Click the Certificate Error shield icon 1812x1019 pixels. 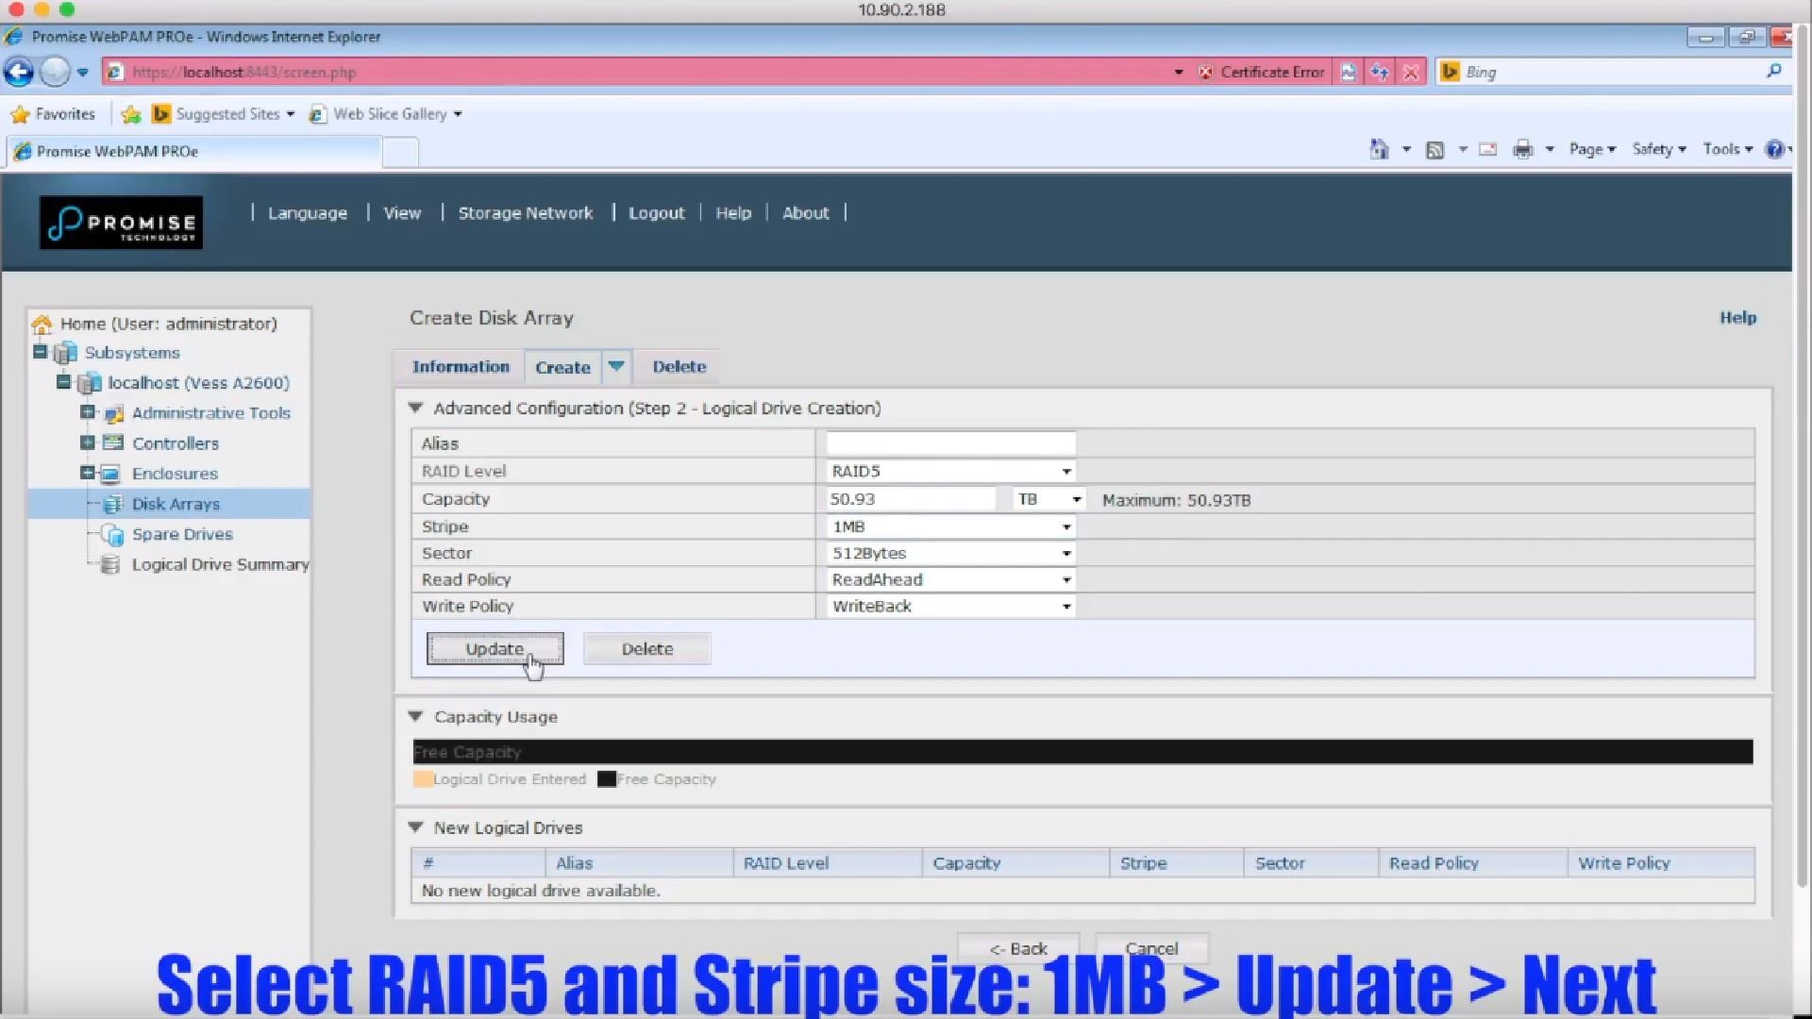pos(1205,72)
